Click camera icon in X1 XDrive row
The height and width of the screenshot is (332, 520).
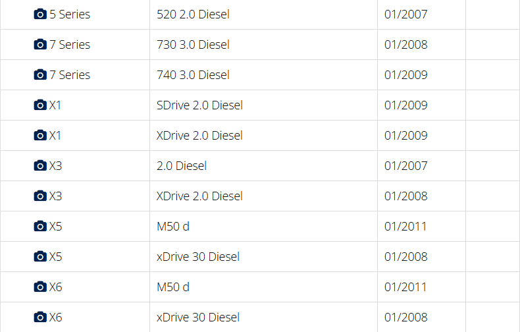pyautogui.click(x=40, y=136)
